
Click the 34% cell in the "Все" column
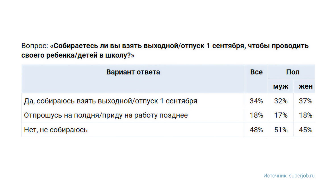click(256, 101)
